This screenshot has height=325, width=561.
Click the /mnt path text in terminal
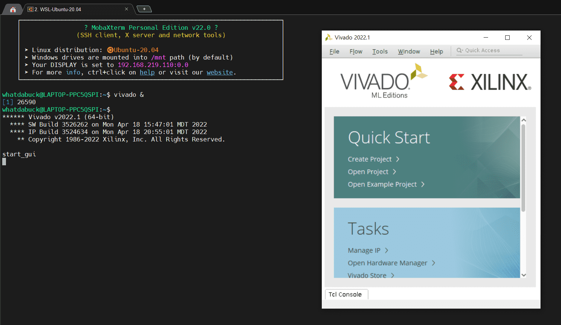click(x=158, y=57)
